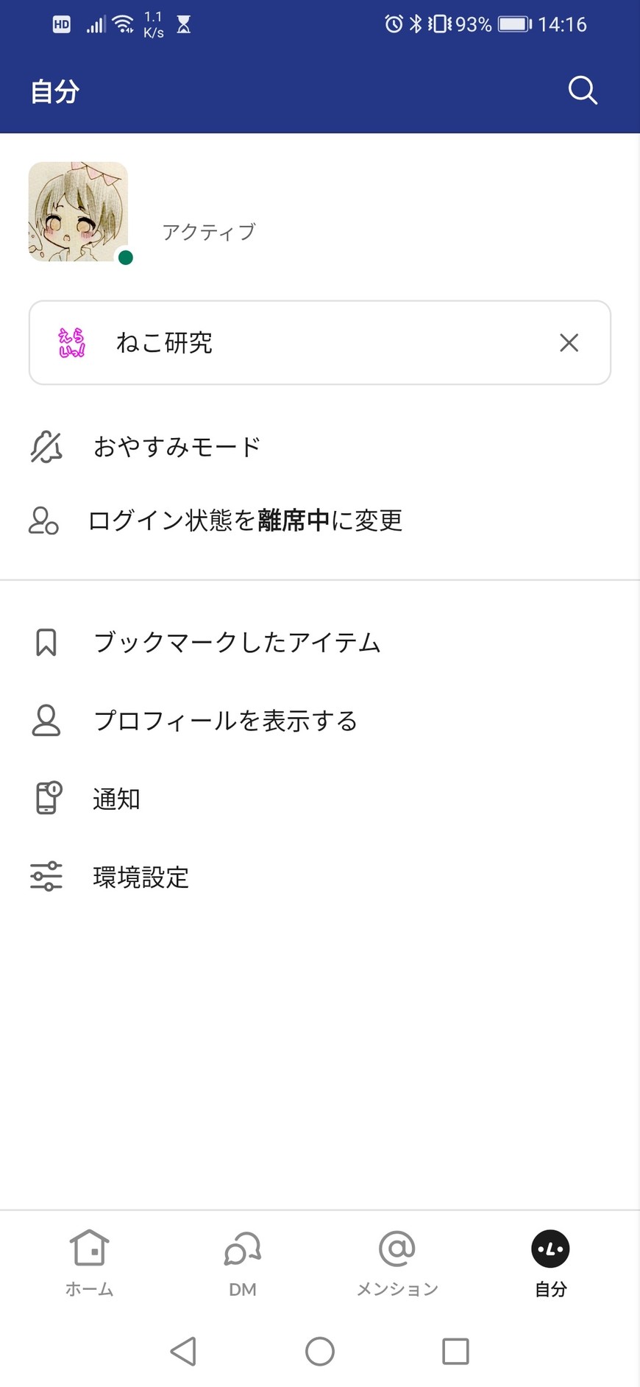The height and width of the screenshot is (1387, 640).
Task: Switch to the ホーム tab
Action: pyautogui.click(x=89, y=1262)
